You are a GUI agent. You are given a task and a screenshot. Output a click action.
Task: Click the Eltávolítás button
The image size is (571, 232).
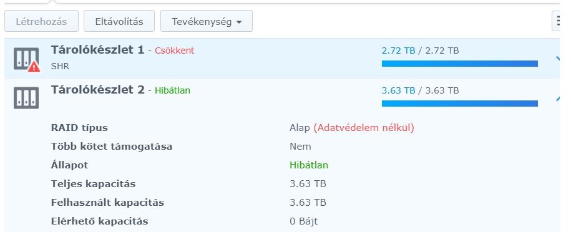(x=119, y=21)
